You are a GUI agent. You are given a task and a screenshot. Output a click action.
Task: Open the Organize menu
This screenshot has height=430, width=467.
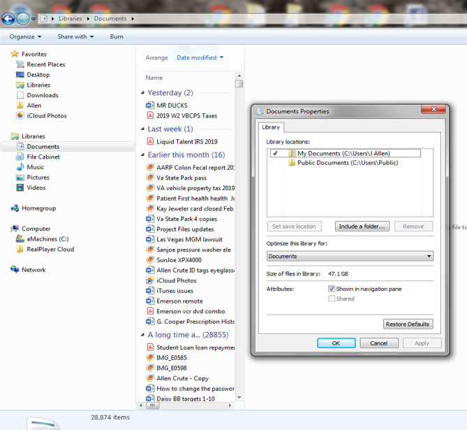(25, 36)
